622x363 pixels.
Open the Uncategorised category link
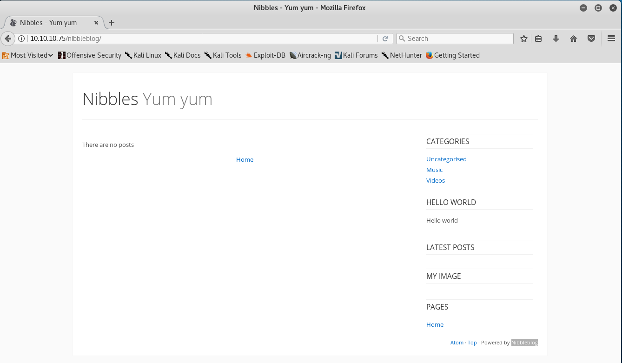(446, 159)
